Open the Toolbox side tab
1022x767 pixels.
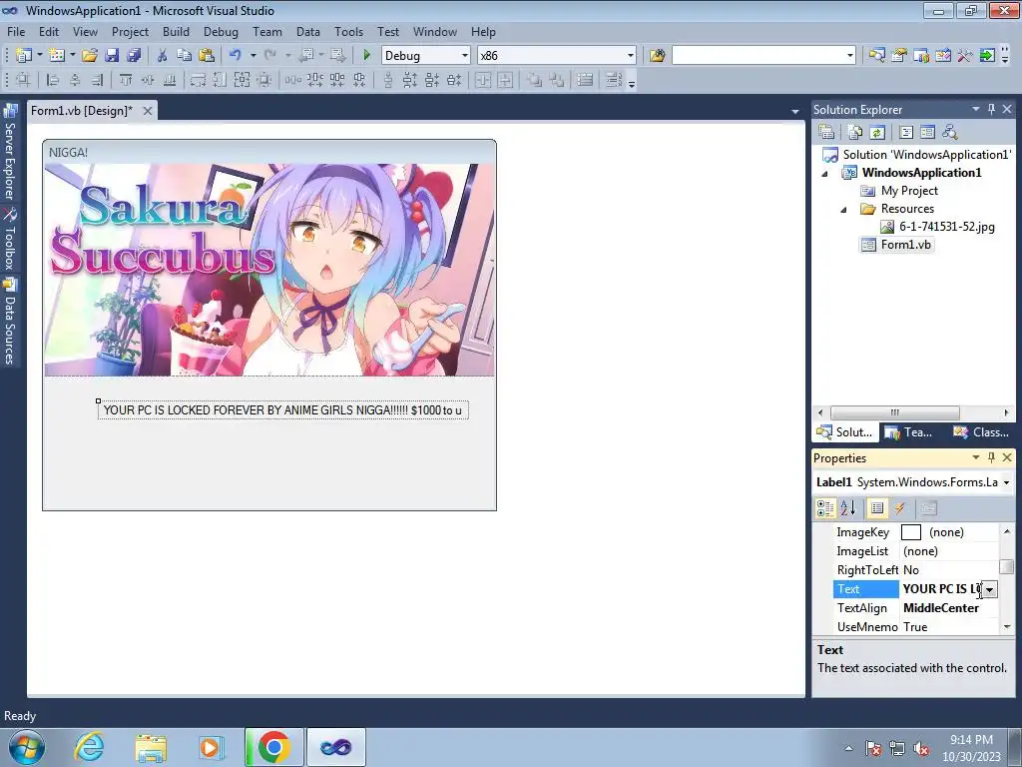pyautogui.click(x=10, y=239)
